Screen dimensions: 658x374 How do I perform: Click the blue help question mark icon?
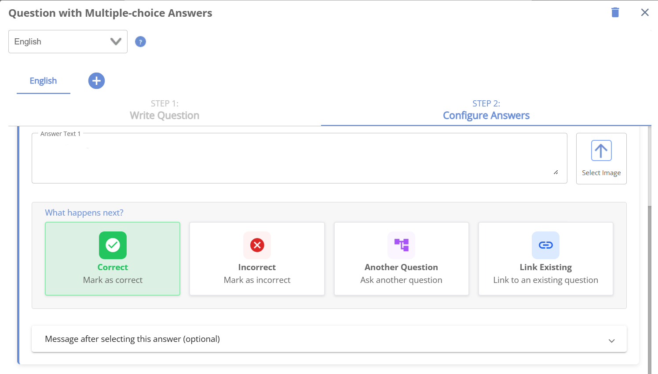(x=140, y=42)
